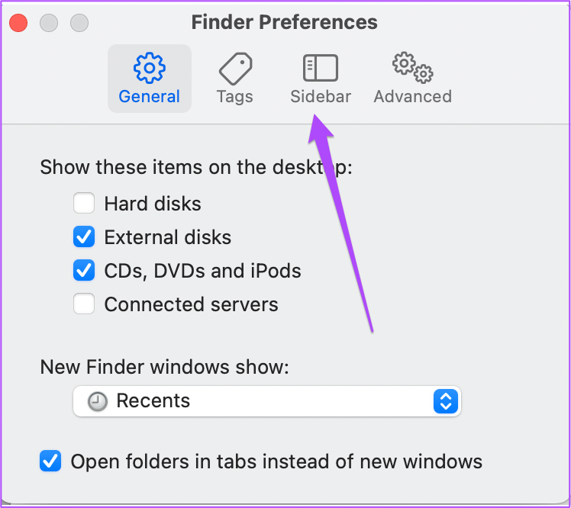Viewport: 571px width, 508px height.
Task: Click the Connected servers label text
Action: point(191,304)
